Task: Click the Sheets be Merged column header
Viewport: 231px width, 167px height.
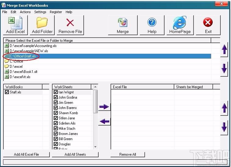Action: point(193,87)
